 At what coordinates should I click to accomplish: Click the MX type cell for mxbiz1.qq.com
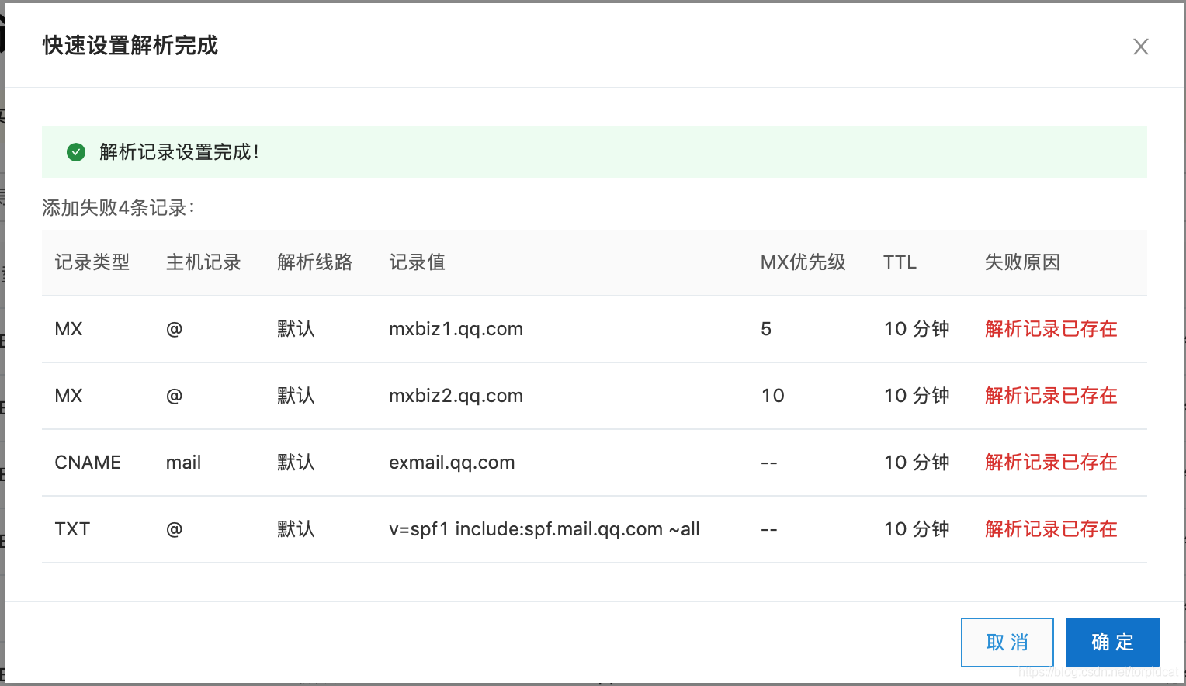(68, 329)
